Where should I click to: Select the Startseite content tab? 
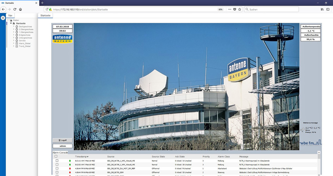click(45, 16)
